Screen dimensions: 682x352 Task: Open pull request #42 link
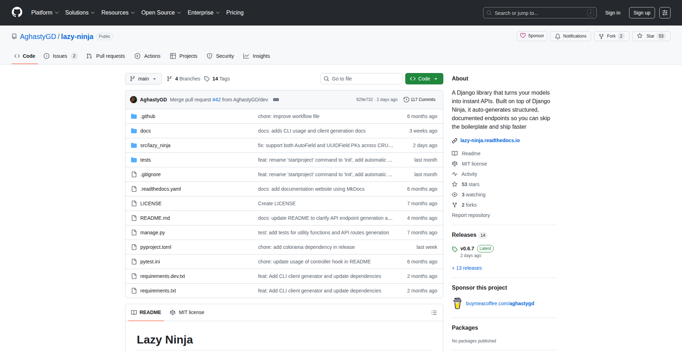[x=216, y=100]
